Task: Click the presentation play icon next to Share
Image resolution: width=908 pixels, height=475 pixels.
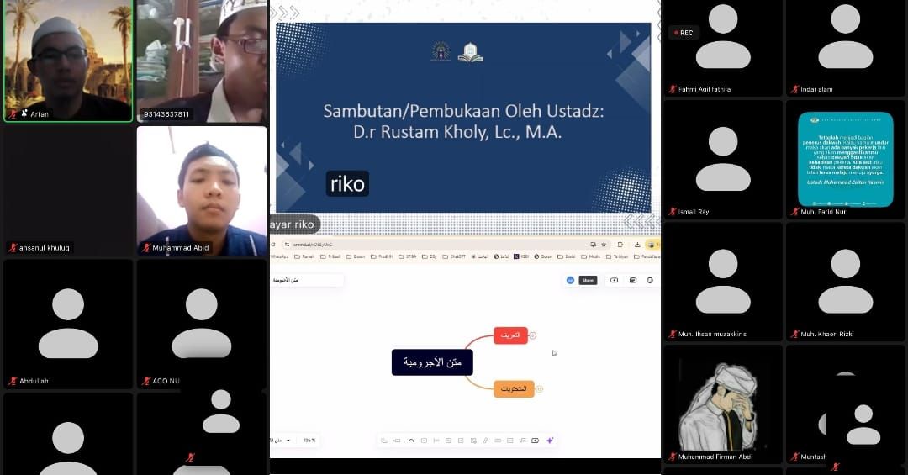Action: tap(614, 280)
